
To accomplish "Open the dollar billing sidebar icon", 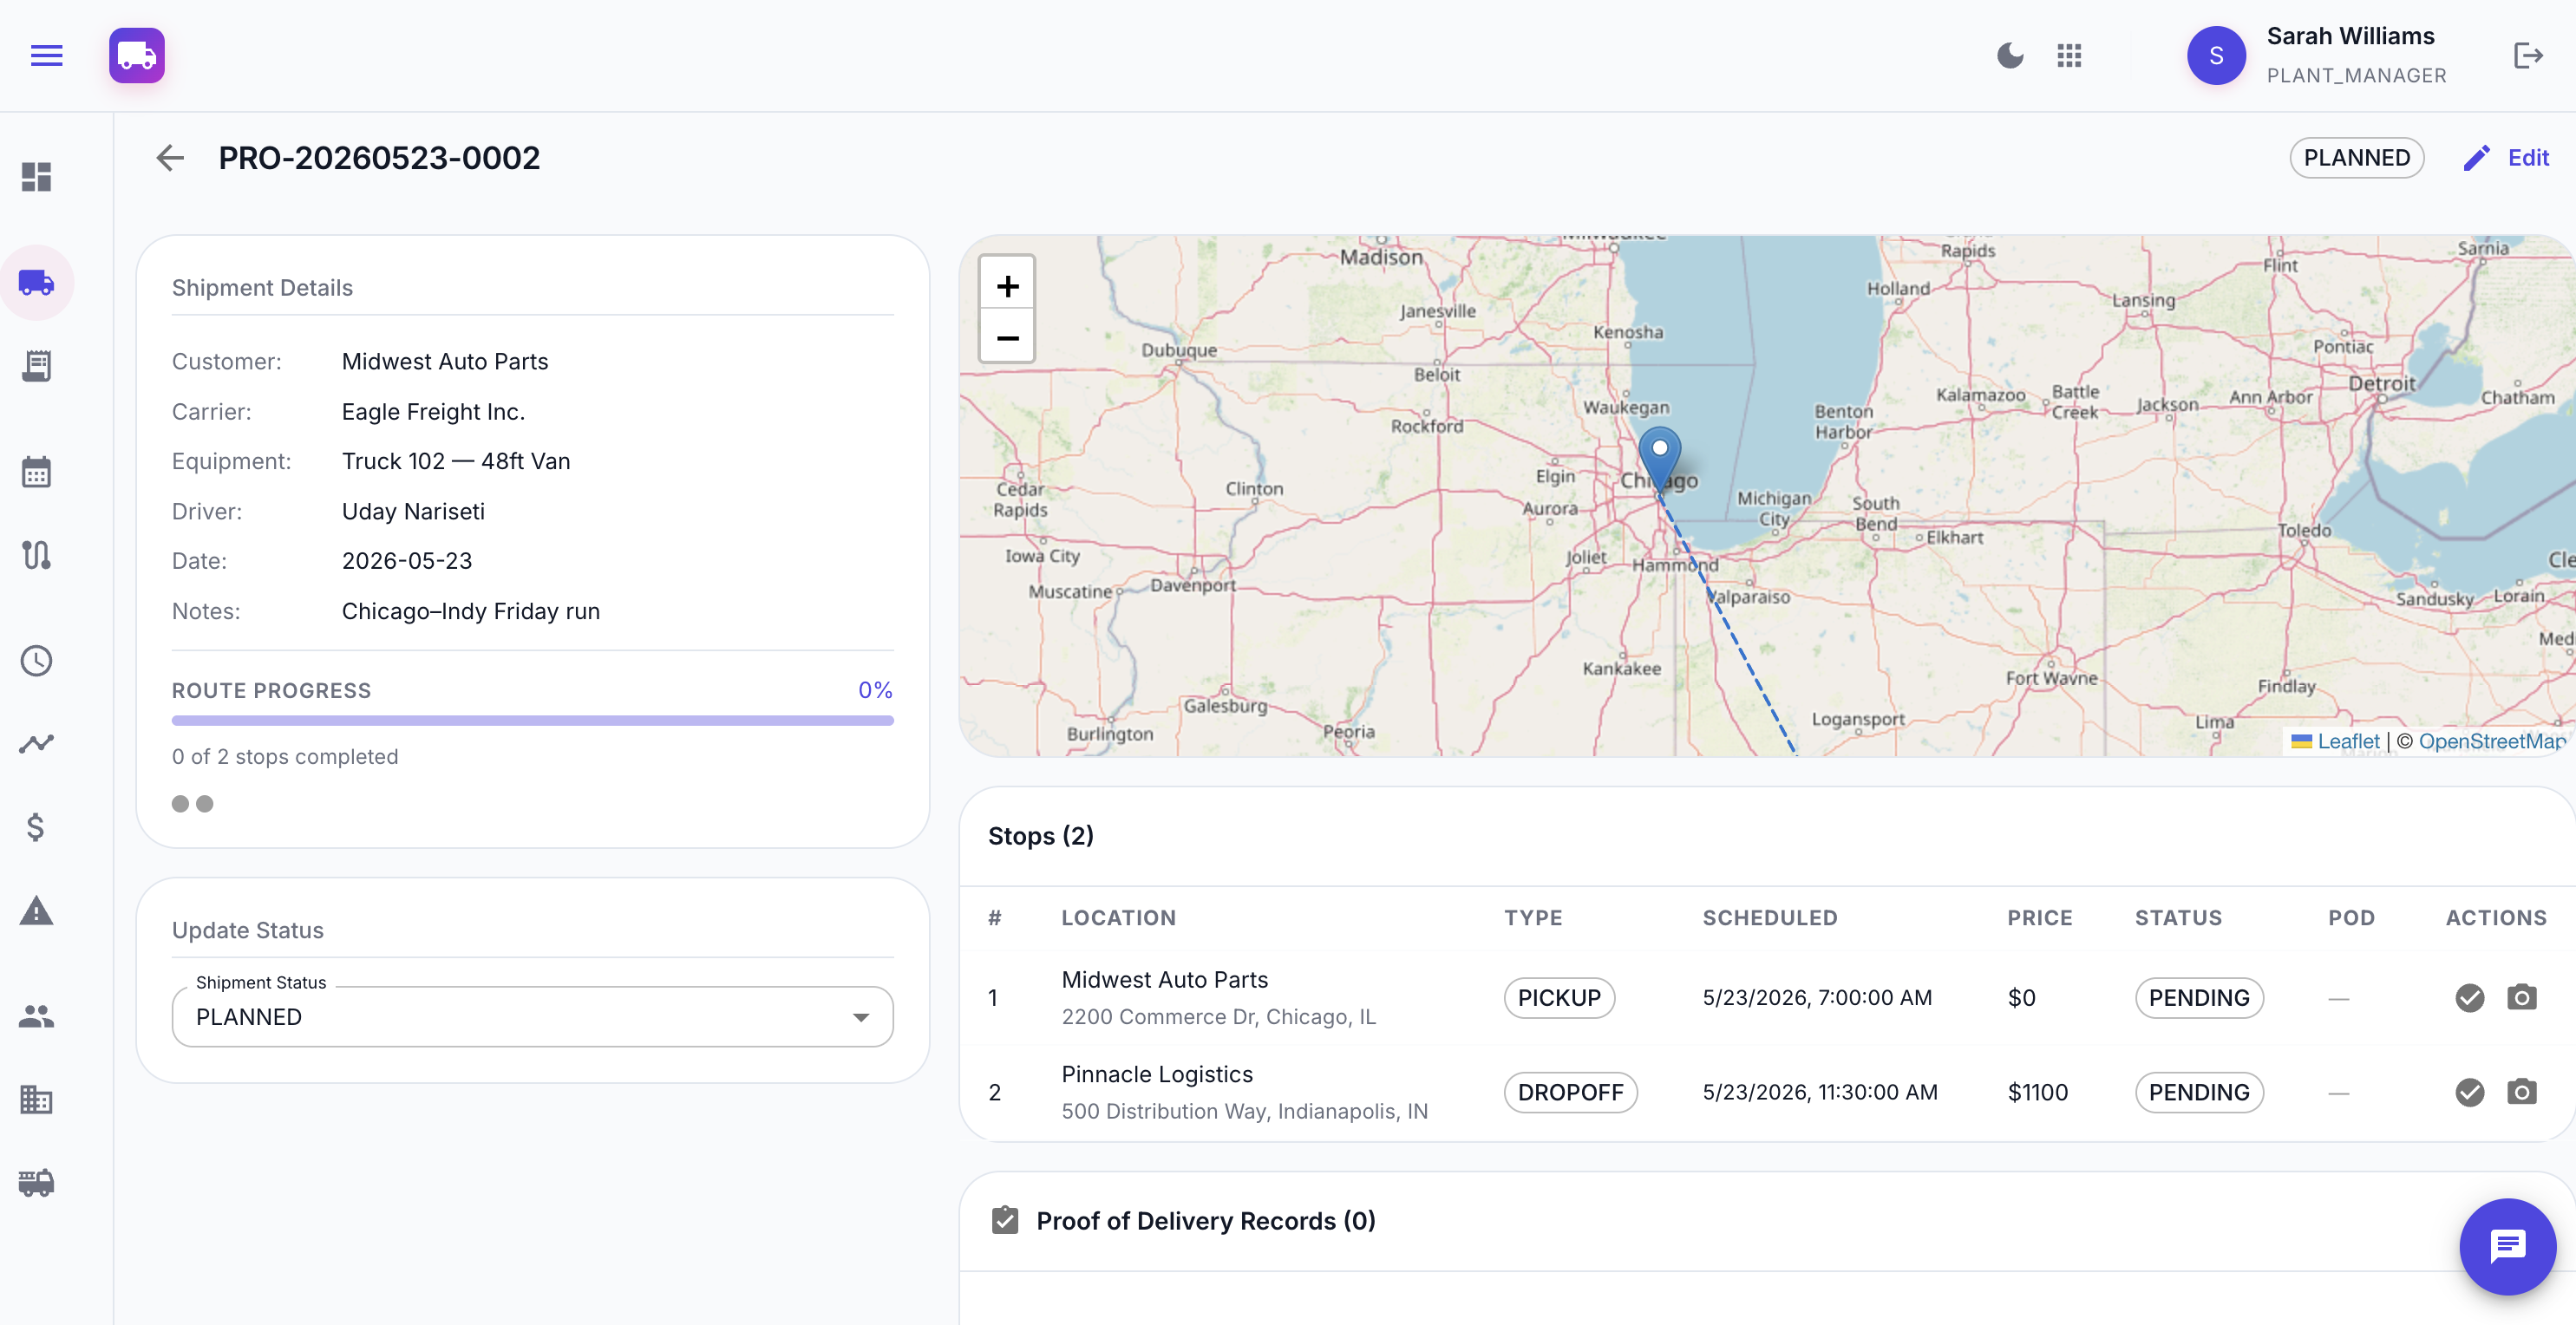I will point(37,827).
